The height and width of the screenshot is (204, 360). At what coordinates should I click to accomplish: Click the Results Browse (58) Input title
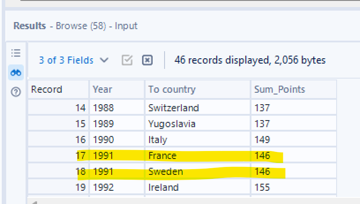point(75,26)
